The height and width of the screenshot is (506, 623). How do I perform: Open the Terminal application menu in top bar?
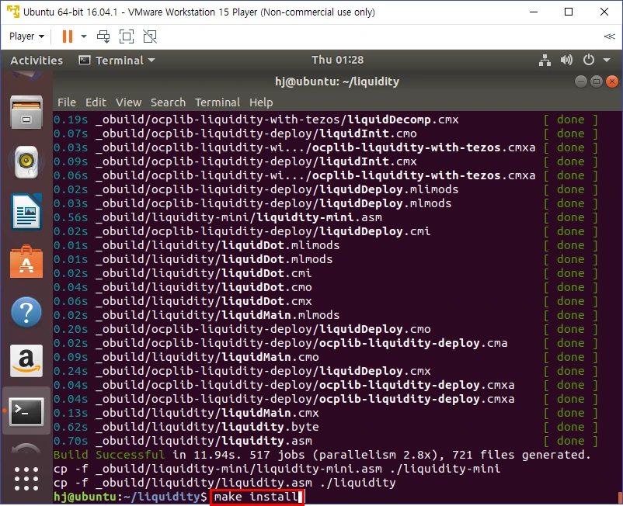[117, 61]
